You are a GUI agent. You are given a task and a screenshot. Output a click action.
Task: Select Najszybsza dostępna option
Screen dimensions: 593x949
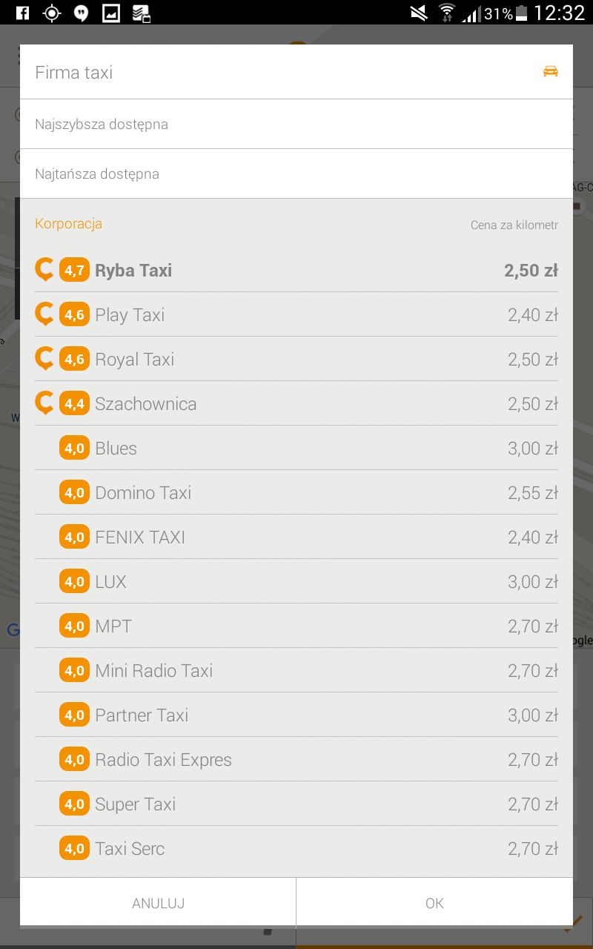(x=296, y=124)
